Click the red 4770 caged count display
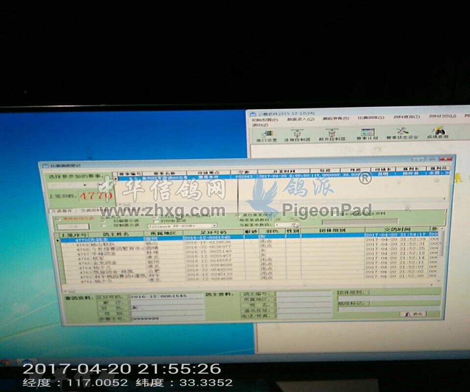This screenshot has width=470, height=392. (x=95, y=196)
